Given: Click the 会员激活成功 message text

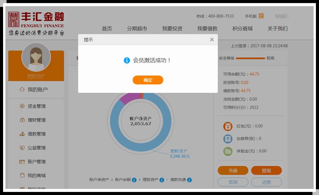Looking at the screenshot, I should point(152,60).
